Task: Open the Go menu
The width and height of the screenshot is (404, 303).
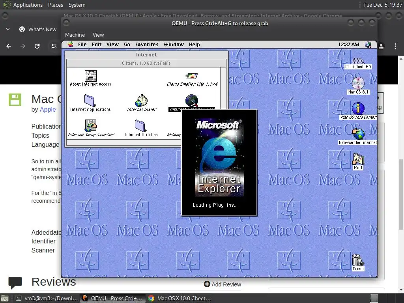Action: pyautogui.click(x=127, y=44)
